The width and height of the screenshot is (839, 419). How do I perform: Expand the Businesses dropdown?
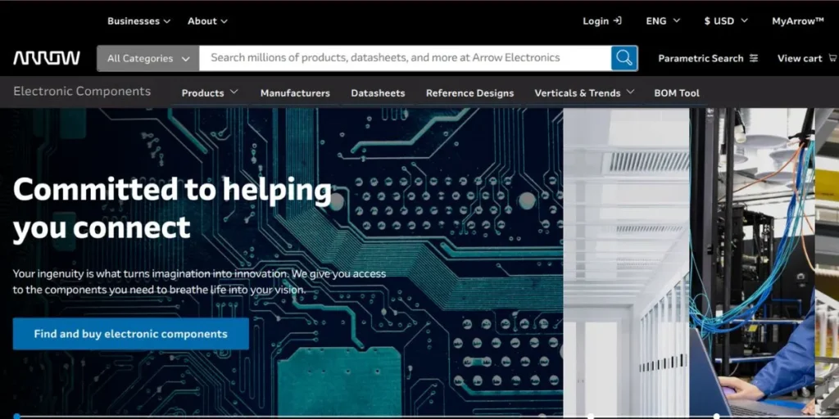tap(138, 21)
